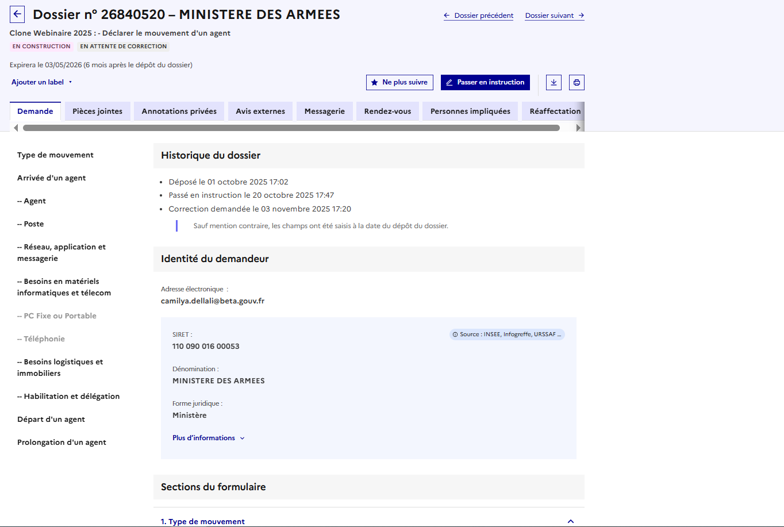Stop following with Ne plus suivre

pyautogui.click(x=399, y=82)
